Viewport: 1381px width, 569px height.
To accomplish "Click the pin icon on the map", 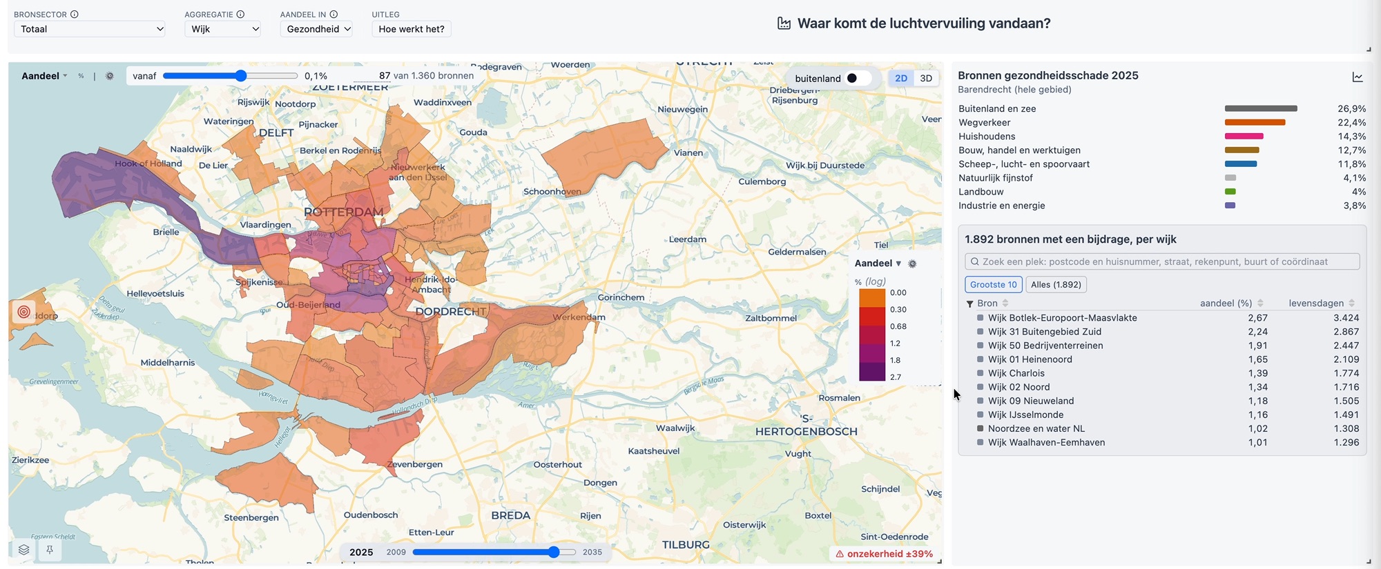I will point(50,550).
